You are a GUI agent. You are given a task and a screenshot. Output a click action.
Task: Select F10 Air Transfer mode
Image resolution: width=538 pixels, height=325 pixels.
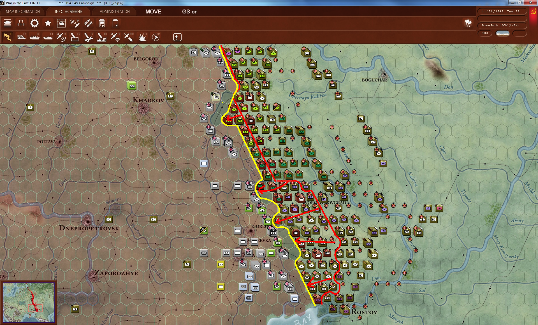(129, 37)
